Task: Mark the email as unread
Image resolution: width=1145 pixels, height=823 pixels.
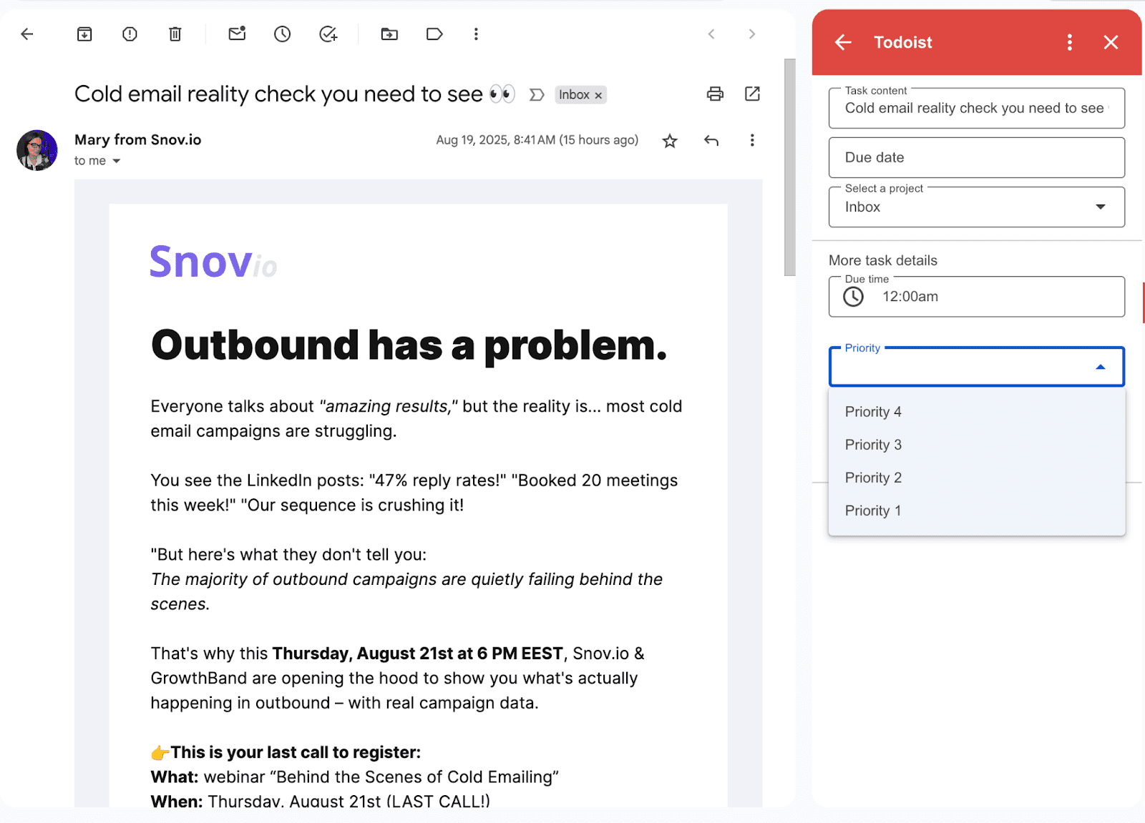Action: [237, 34]
